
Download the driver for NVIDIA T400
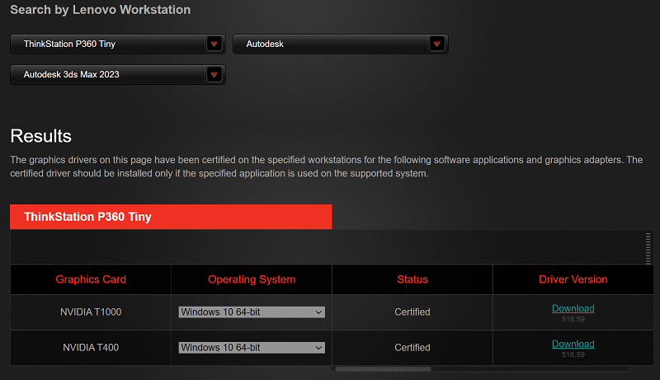coord(573,344)
